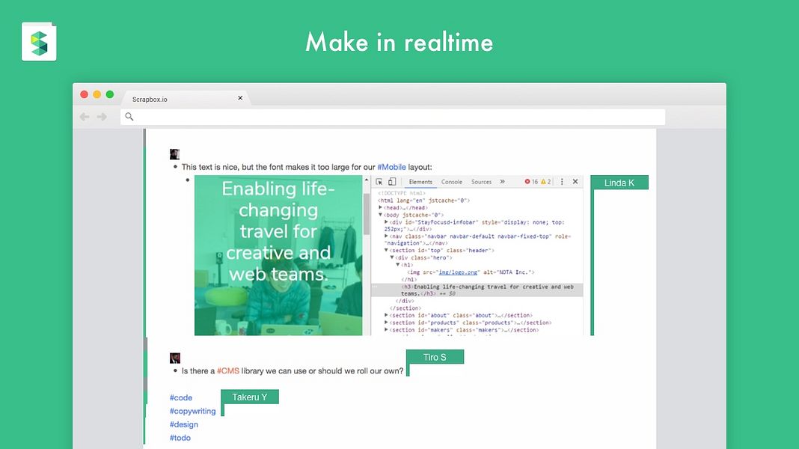Collapse the body element node
Image resolution: width=799 pixels, height=449 pixels.
point(380,215)
